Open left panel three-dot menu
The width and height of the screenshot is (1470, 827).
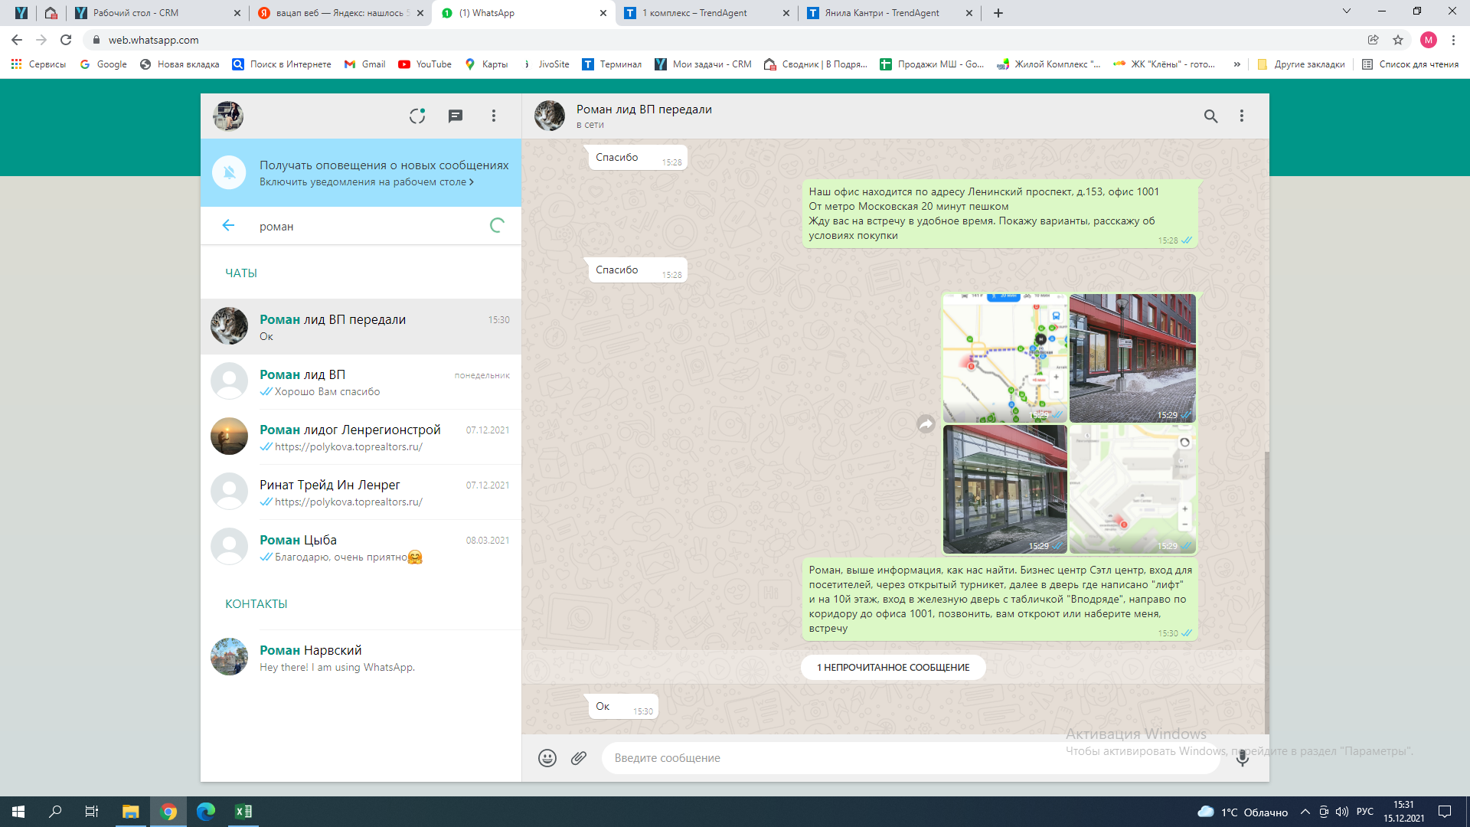point(494,116)
